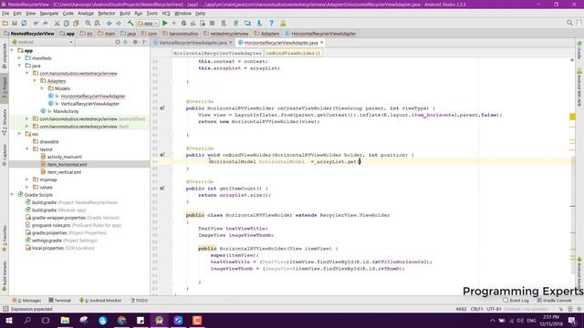The width and height of the screenshot is (584, 328).
Task: Run the app with green play icon
Action: tap(164, 23)
